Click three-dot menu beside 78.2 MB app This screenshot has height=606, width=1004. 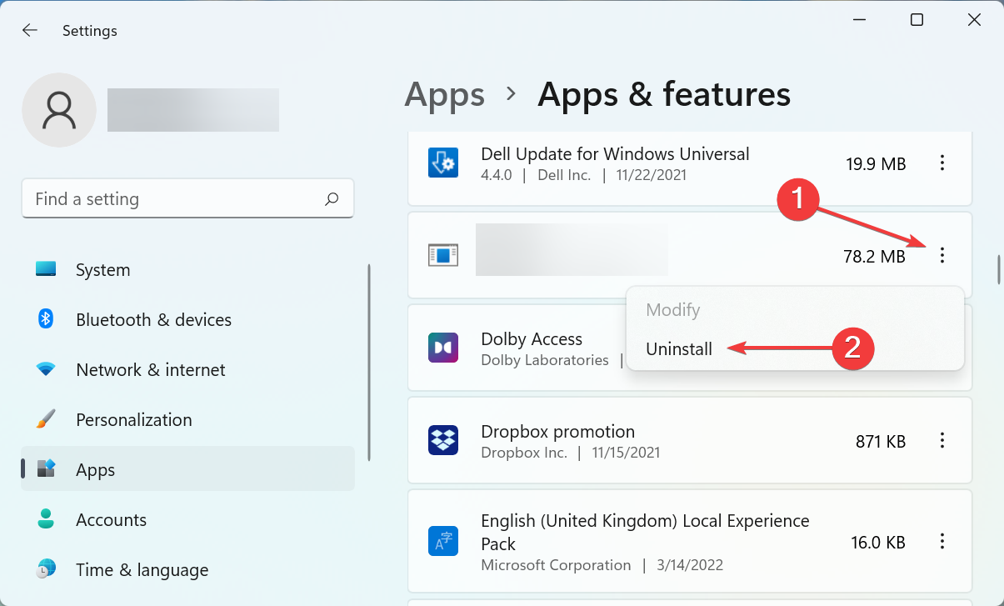coord(942,256)
